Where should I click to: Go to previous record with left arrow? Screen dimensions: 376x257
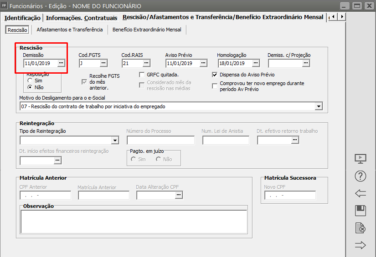coord(361,193)
